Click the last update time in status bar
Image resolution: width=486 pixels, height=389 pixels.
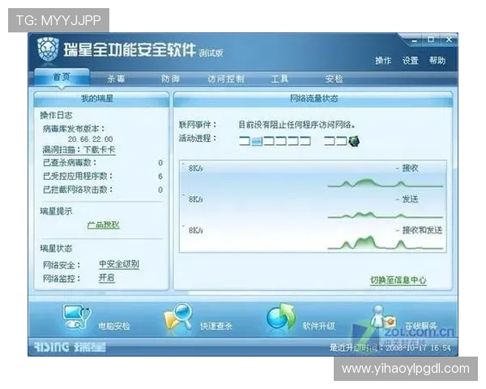pos(390,348)
